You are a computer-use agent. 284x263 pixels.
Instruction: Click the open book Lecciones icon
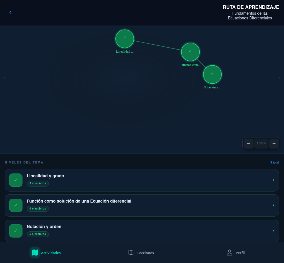[x=131, y=252]
